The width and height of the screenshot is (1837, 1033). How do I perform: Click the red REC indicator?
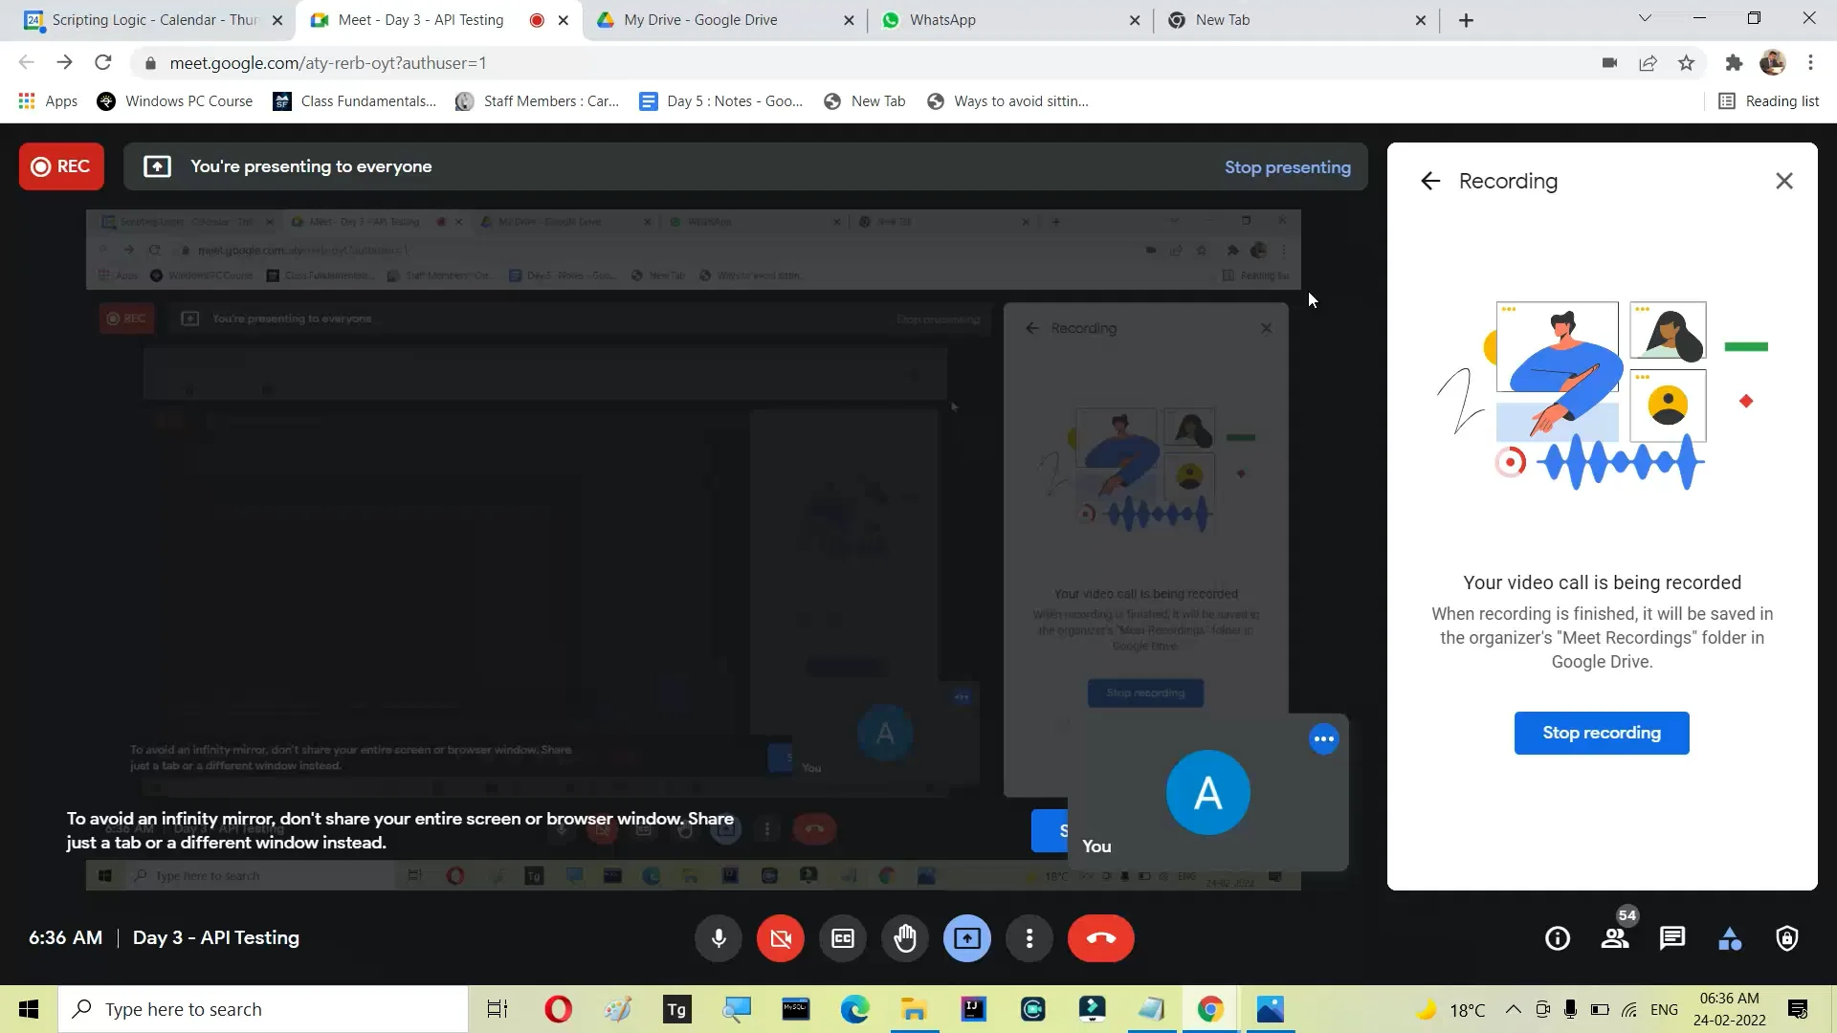(61, 166)
